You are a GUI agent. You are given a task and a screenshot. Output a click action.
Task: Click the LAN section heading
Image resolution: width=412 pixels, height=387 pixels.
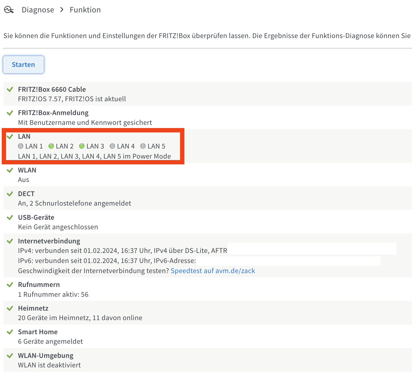[x=24, y=136]
